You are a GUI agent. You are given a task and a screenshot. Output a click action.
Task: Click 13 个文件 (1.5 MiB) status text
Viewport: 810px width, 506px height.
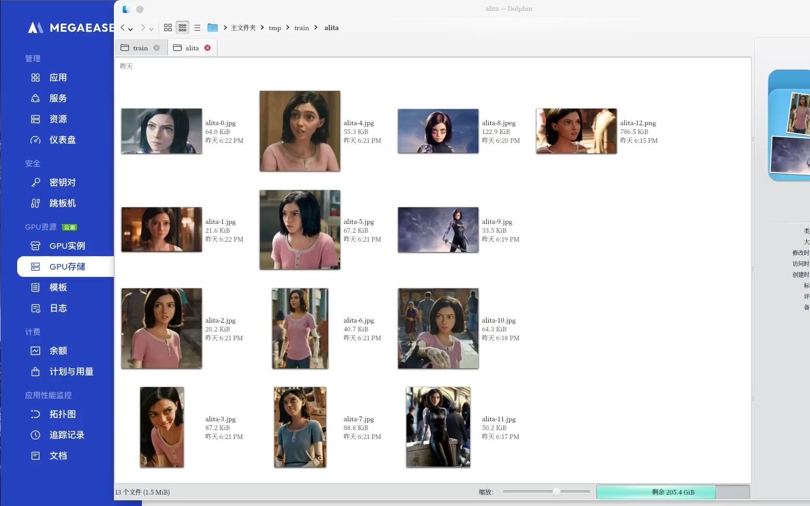tap(142, 492)
